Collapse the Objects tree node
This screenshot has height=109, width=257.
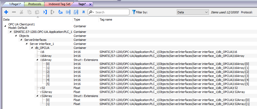click(x=16, y=36)
